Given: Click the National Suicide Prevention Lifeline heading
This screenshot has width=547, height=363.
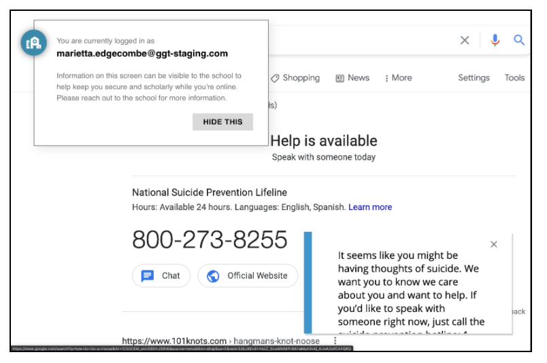Looking at the screenshot, I should click(x=210, y=192).
